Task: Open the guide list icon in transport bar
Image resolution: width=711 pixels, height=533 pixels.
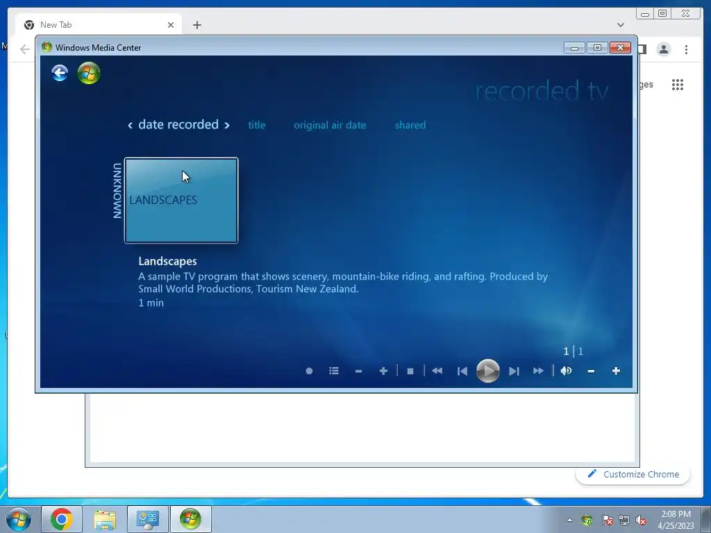Action: 334,371
